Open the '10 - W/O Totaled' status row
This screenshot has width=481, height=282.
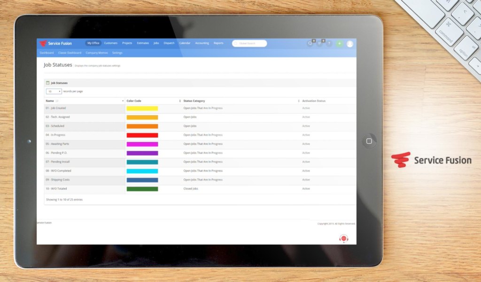56,188
